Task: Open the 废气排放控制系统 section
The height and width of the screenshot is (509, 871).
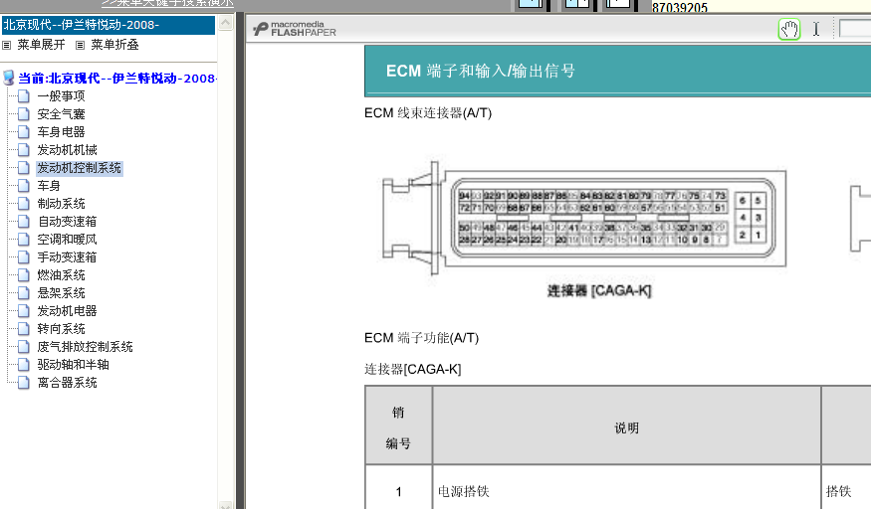Action: coord(85,347)
